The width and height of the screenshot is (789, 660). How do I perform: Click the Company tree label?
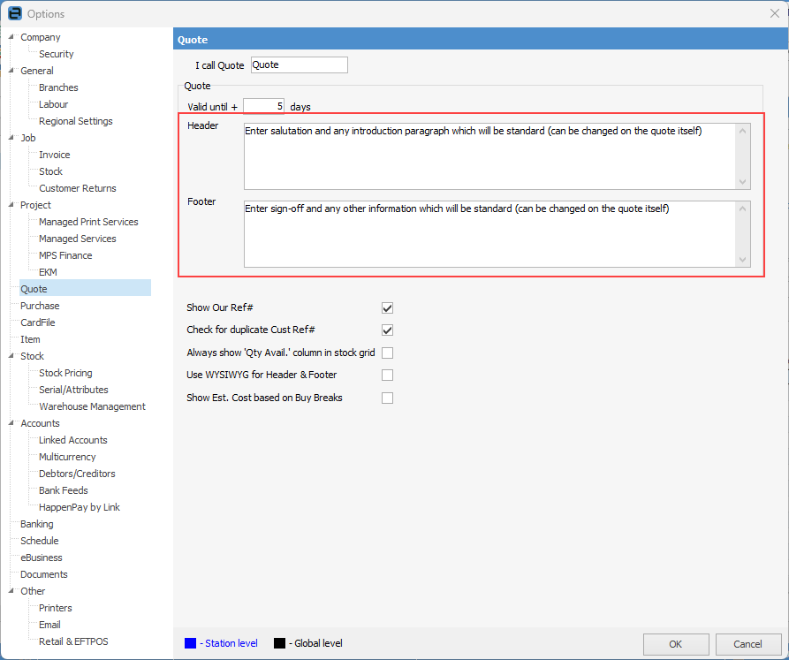pos(41,37)
